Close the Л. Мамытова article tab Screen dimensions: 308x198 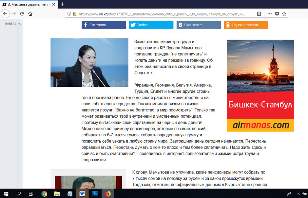pyautogui.click(x=54, y=4)
